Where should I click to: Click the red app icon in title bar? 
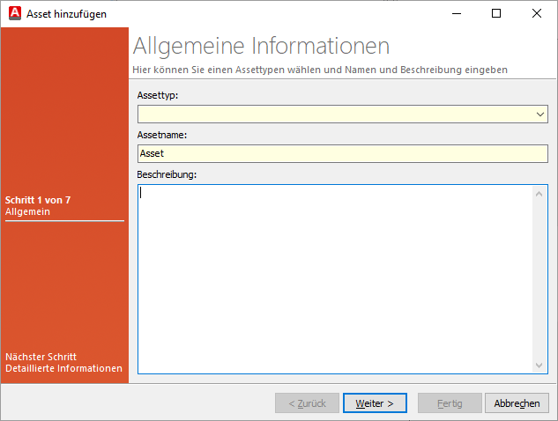coord(14,13)
